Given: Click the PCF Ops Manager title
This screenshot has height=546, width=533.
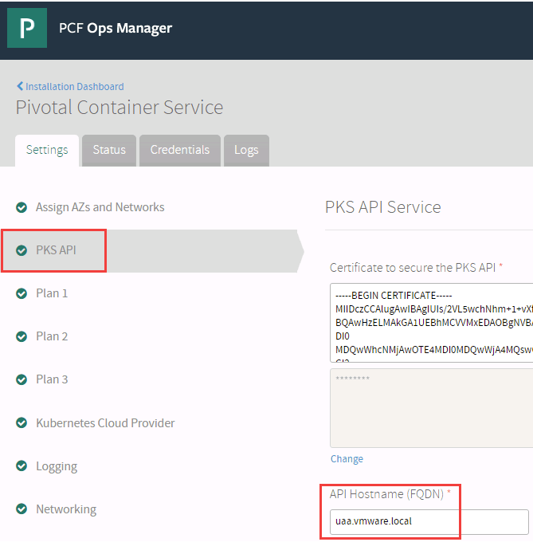Looking at the screenshot, I should click(x=116, y=29).
